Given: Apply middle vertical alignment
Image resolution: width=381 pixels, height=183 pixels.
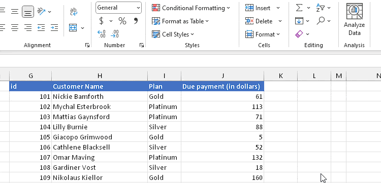Looking at the screenshot, I should point(15,11).
